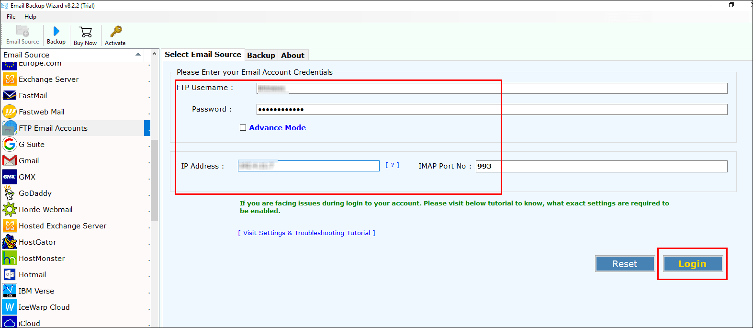Switch to the Select Email Source tab

(x=203, y=55)
